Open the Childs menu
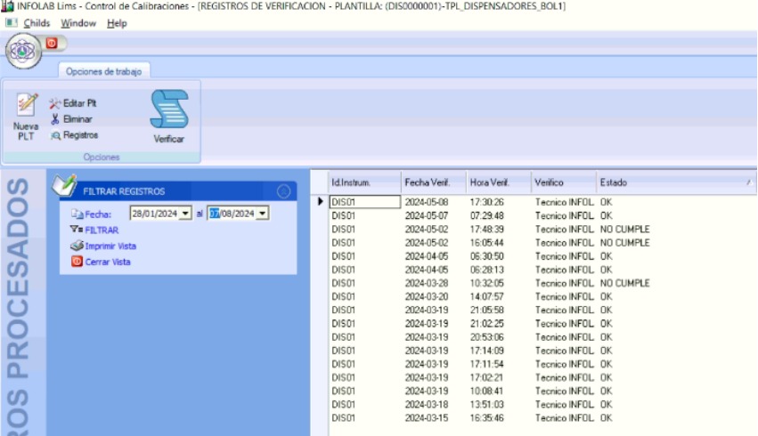Screen dimensions: 758x436 (x=37, y=23)
